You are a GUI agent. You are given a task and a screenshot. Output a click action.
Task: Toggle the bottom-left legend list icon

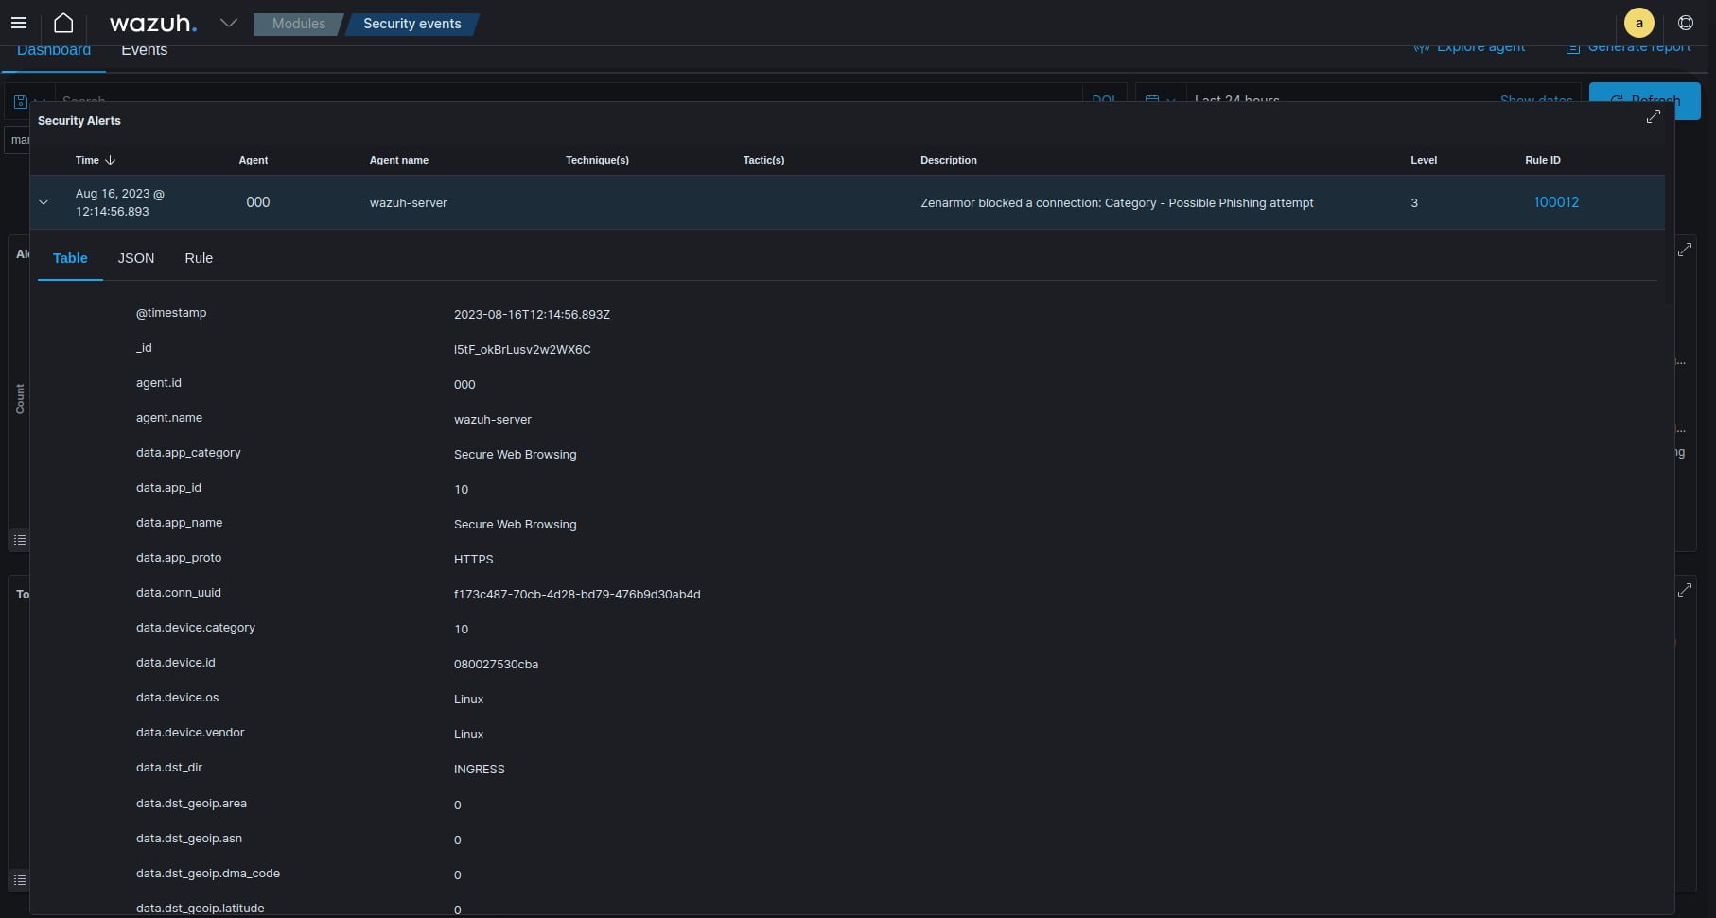coord(19,880)
